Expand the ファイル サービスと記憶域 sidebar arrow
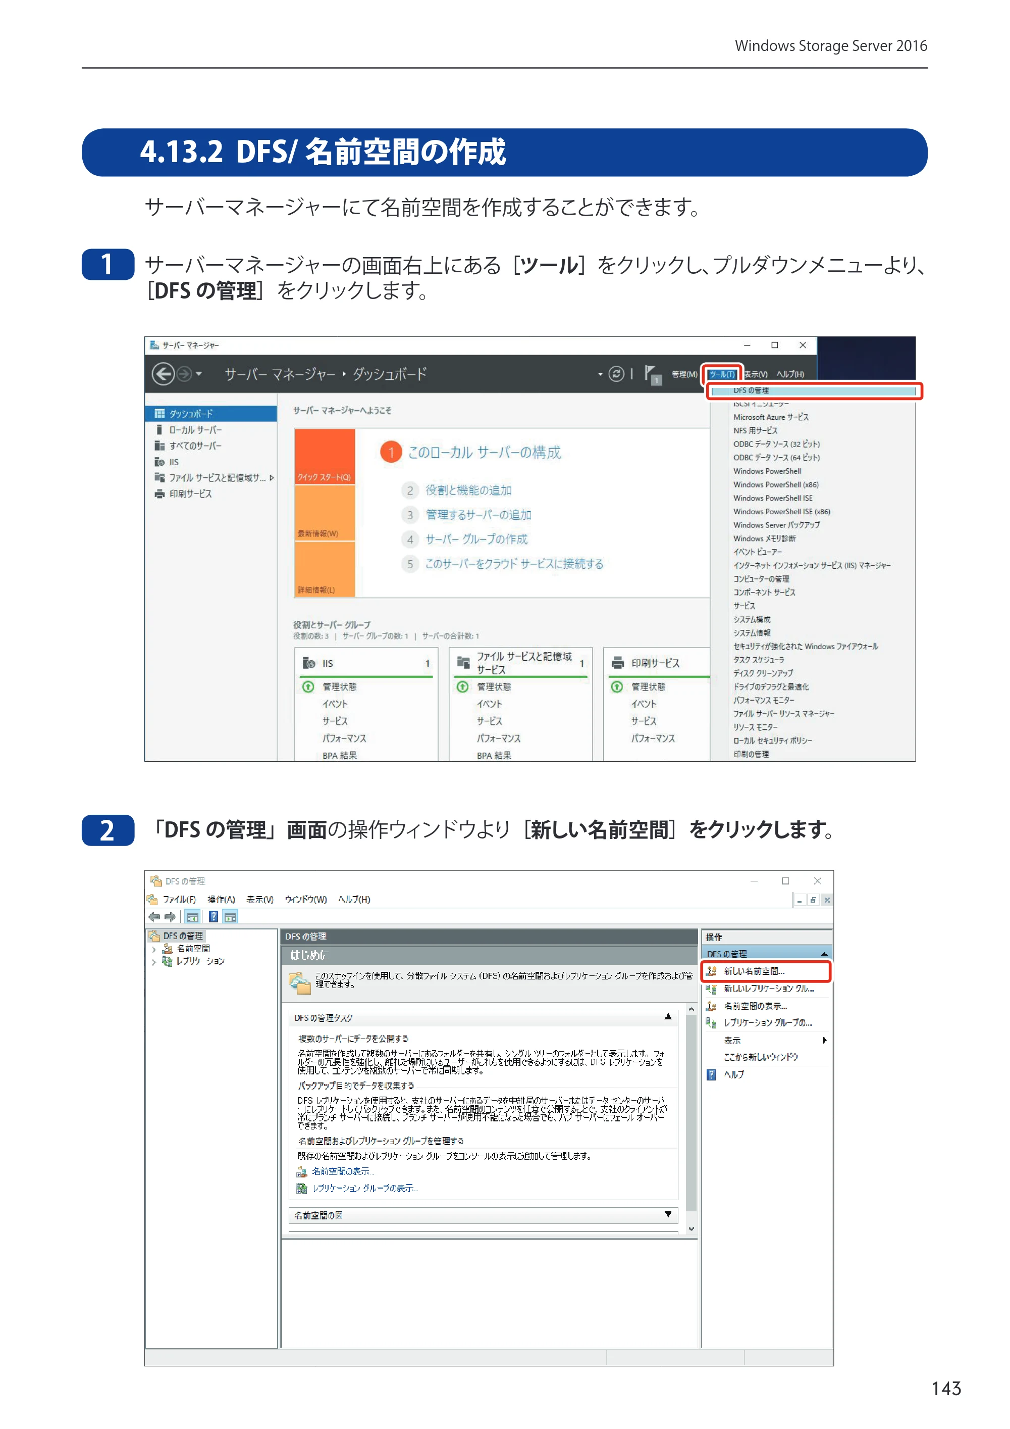 click(x=272, y=477)
